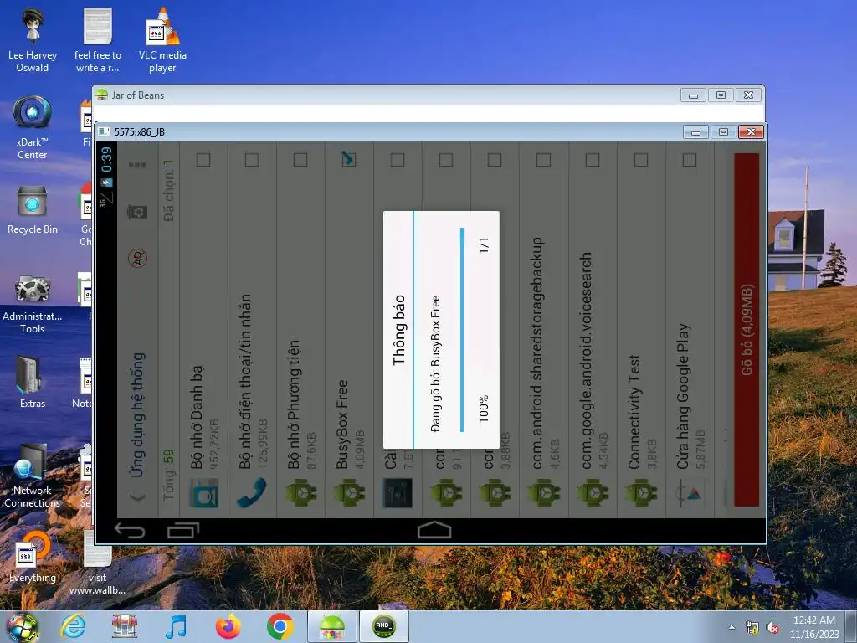857x643 pixels.
Task: Show hidden tray icons arrow
Action: [731, 627]
